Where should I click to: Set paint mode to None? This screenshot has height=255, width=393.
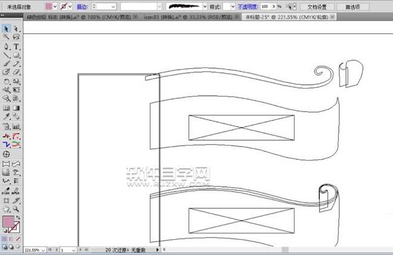18,239
